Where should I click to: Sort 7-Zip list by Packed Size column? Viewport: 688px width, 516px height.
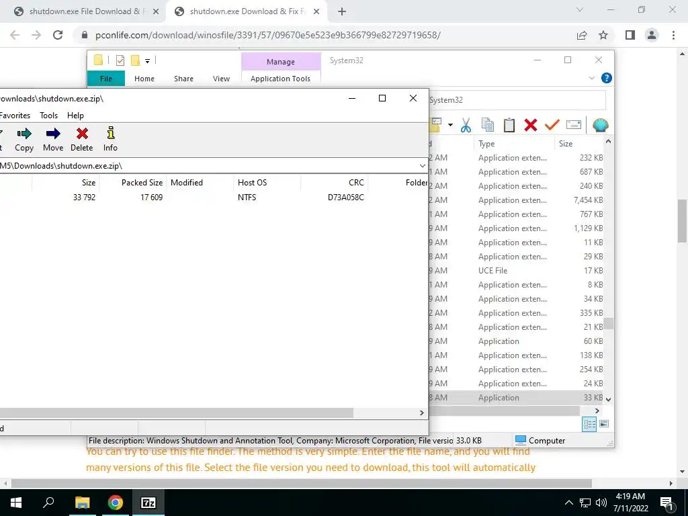(132, 183)
